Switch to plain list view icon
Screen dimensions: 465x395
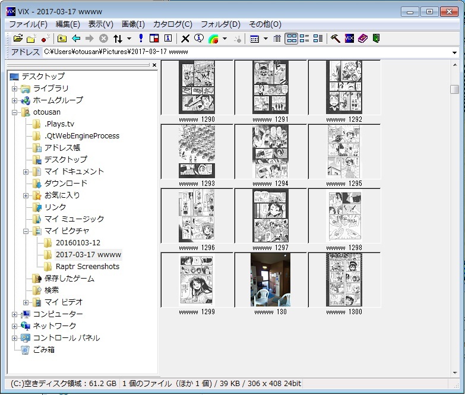pyautogui.click(x=277, y=39)
